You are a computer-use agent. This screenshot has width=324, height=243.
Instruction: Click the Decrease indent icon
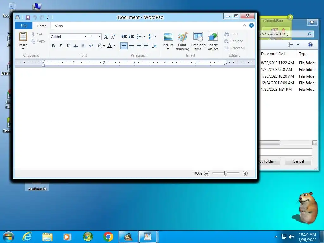tap(124, 37)
